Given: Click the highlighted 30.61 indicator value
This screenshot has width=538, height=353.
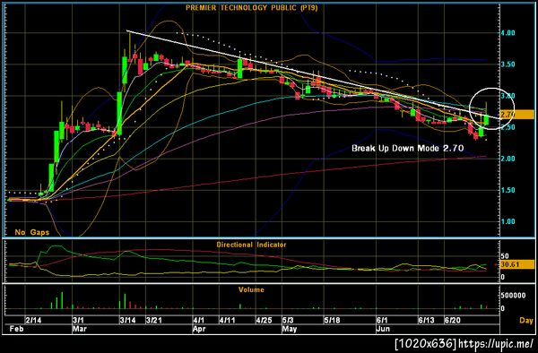Looking at the screenshot, I should 517,264.
